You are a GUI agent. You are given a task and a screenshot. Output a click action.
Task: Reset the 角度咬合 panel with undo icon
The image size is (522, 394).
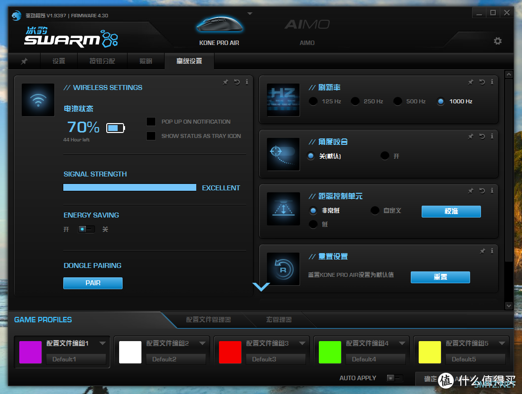point(482,136)
